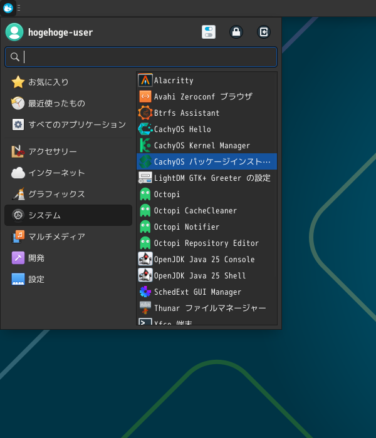Click the CachyOS Kernel Manager icon

(x=145, y=145)
